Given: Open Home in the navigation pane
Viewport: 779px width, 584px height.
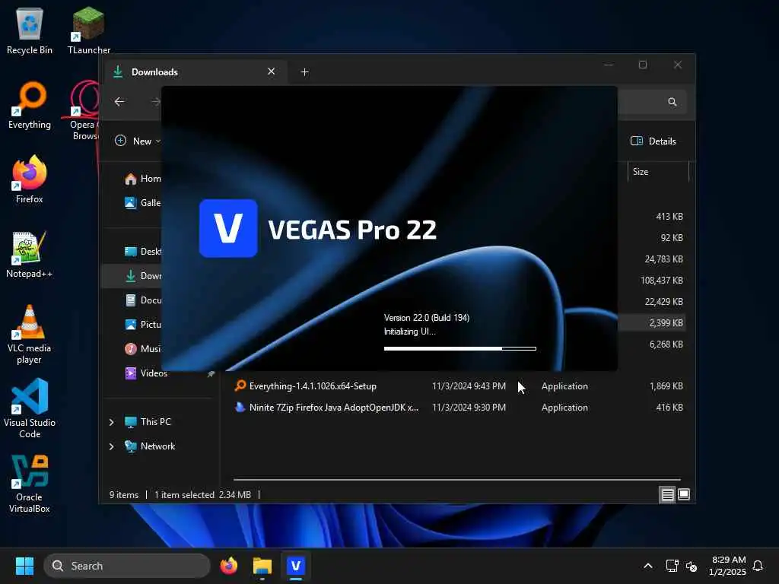Looking at the screenshot, I should point(142,179).
